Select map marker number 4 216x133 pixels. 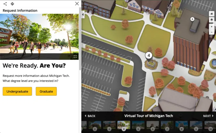[149, 56]
